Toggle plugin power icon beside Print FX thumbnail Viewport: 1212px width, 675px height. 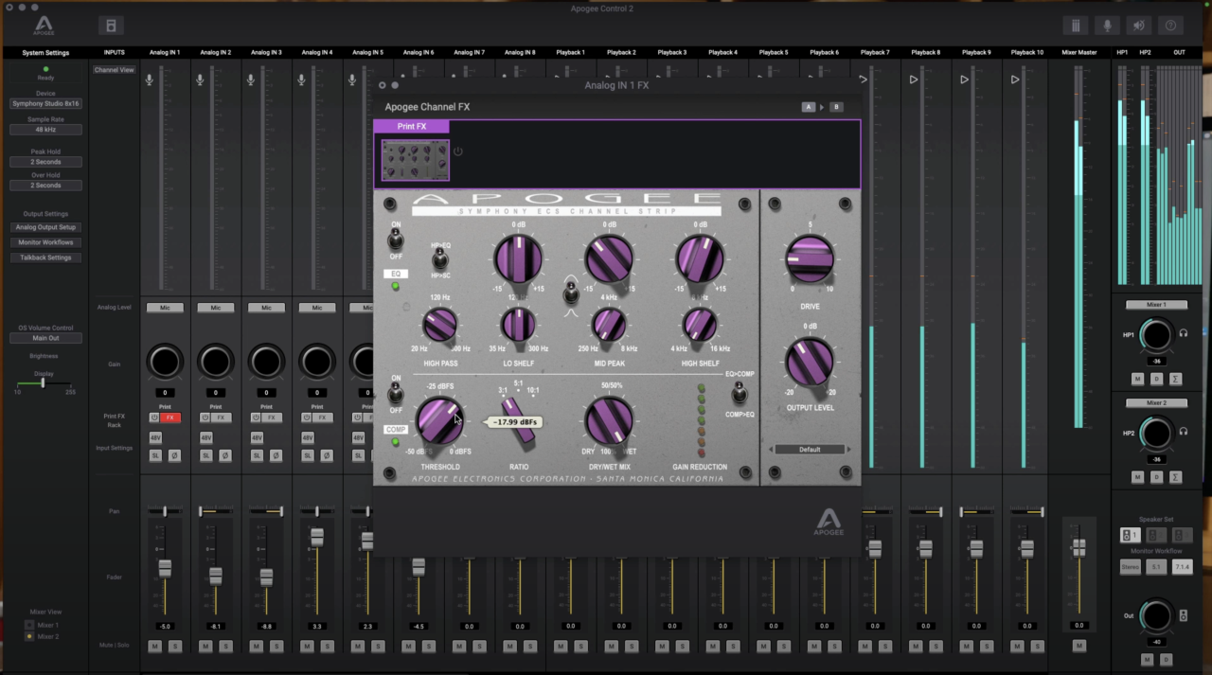458,151
